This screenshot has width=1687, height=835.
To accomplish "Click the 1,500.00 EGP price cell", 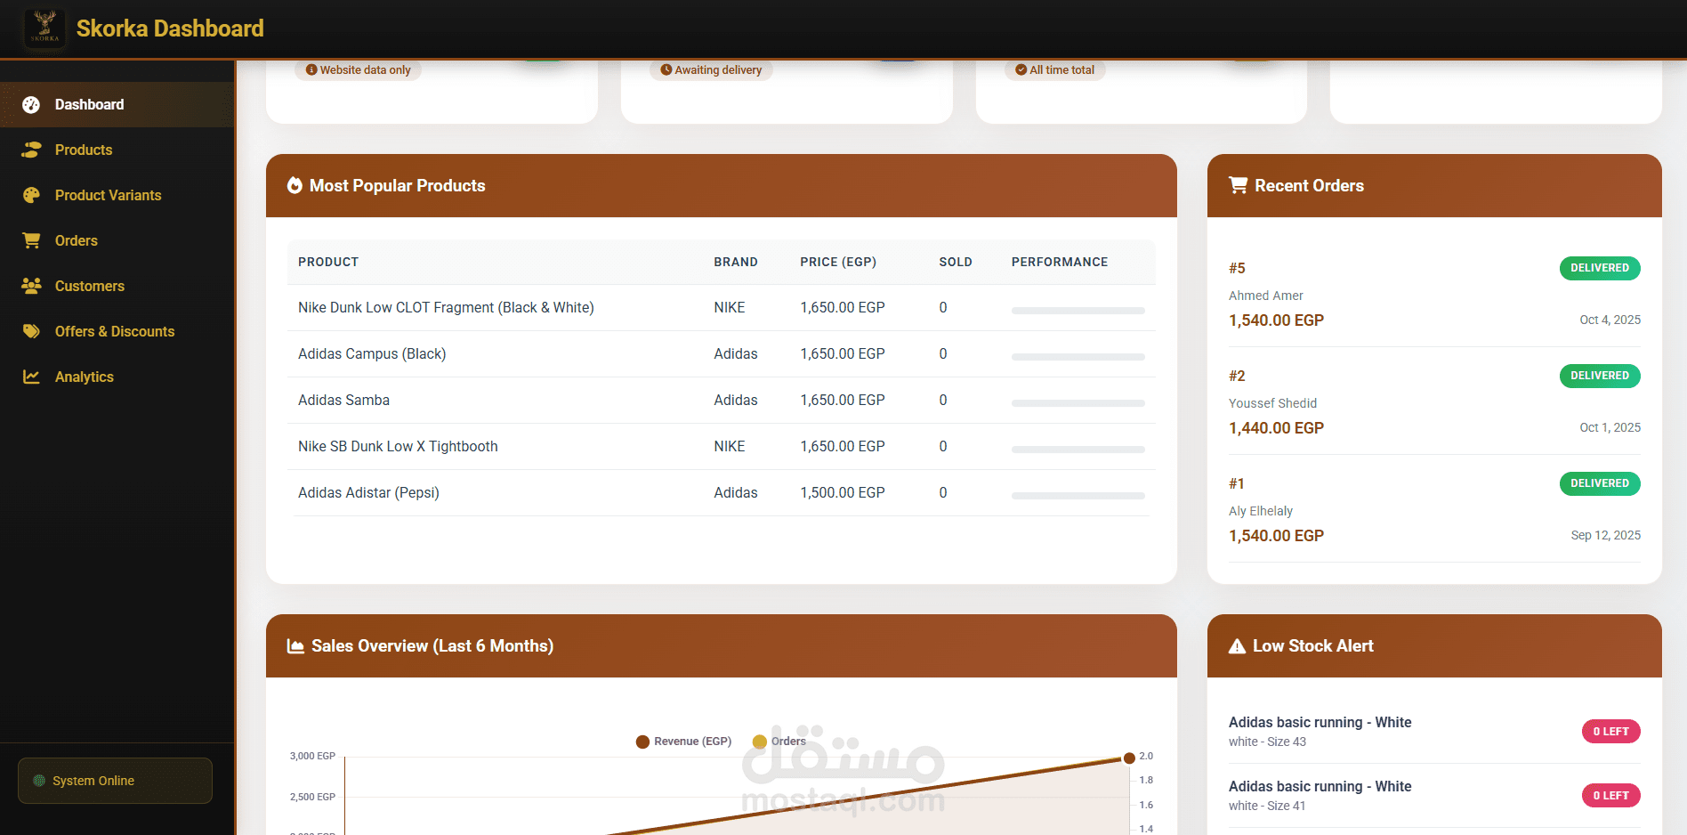I will 843,493.
